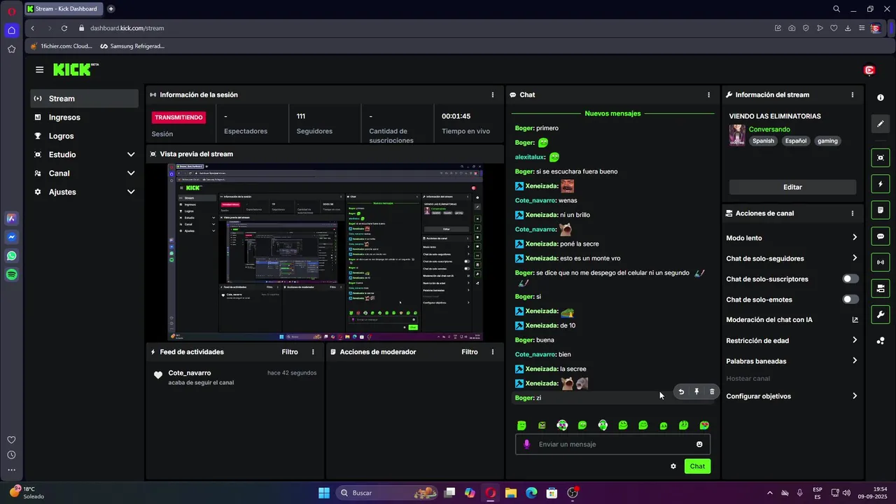Screen dimensions: 896x504
Task: Toggle the document moderator actions widget icon
Action: pyautogui.click(x=881, y=210)
